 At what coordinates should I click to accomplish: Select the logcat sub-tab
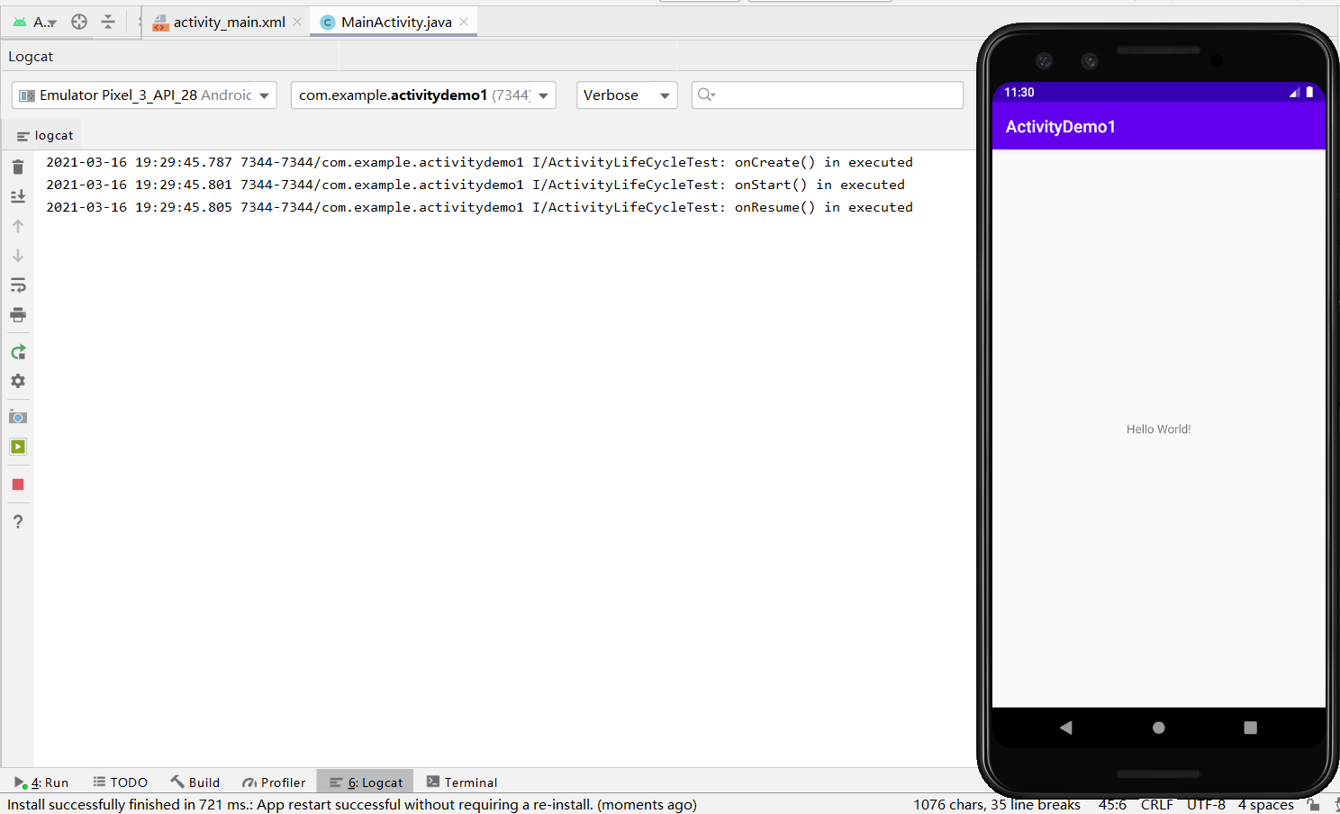pyautogui.click(x=45, y=135)
